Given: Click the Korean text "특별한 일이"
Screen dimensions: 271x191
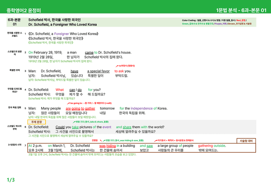Looking at the screenshot, I should [x=95, y=76].
